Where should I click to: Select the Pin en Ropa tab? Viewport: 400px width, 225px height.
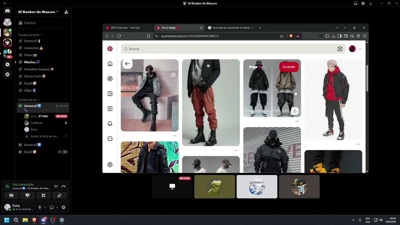point(180,27)
